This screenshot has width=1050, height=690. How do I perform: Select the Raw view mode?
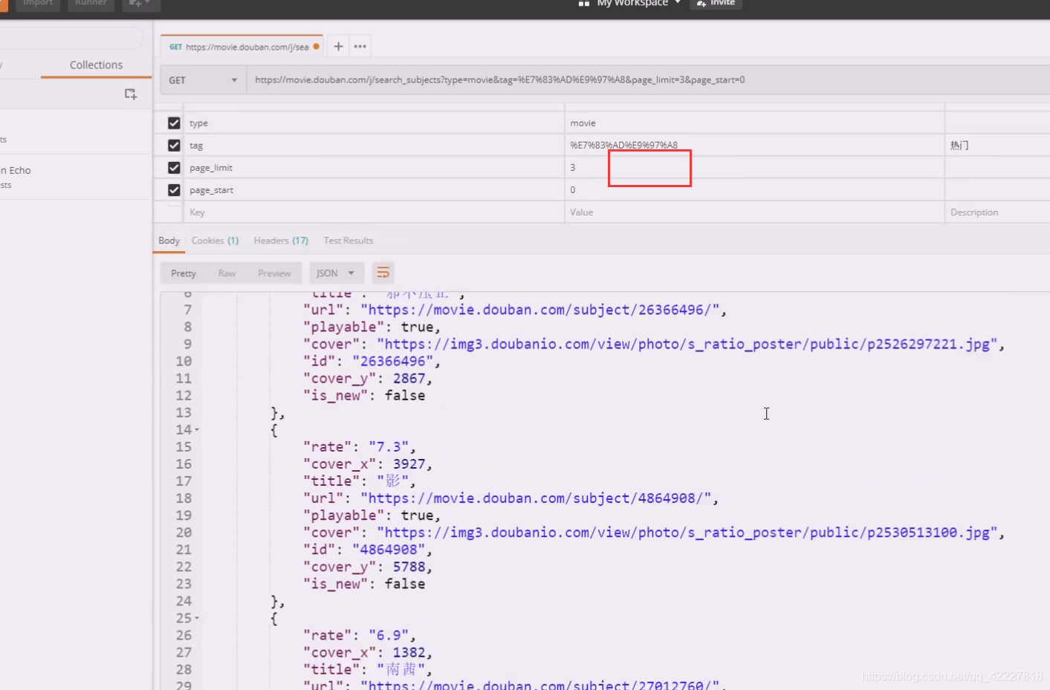(227, 273)
